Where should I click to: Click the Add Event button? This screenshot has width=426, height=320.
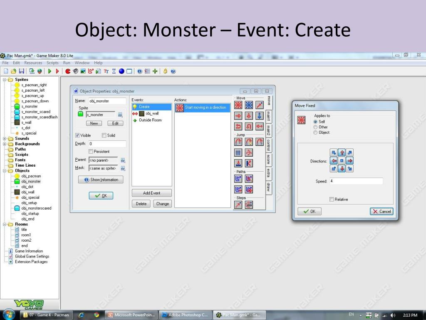(151, 193)
